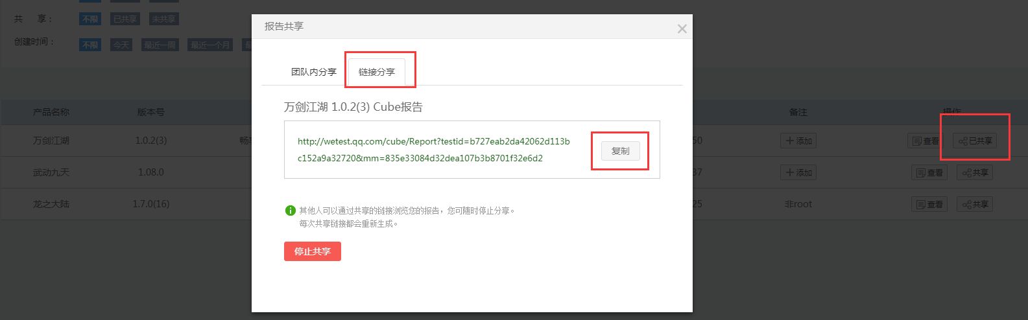Viewport: 1028px width, 320px height.
Task: Copy the share link with 复制 button
Action: pos(621,151)
